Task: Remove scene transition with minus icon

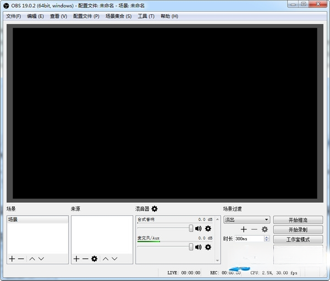Action: click(x=254, y=229)
